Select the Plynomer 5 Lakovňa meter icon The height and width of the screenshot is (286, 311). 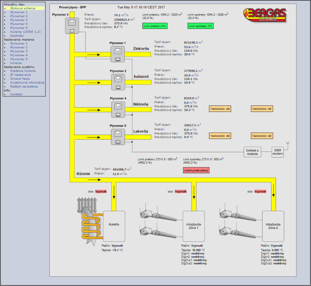pyautogui.click(x=118, y=135)
